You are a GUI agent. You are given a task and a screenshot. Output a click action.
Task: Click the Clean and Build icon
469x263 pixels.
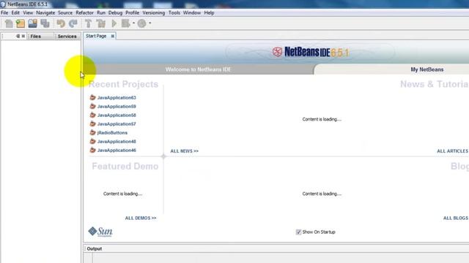coord(101,23)
